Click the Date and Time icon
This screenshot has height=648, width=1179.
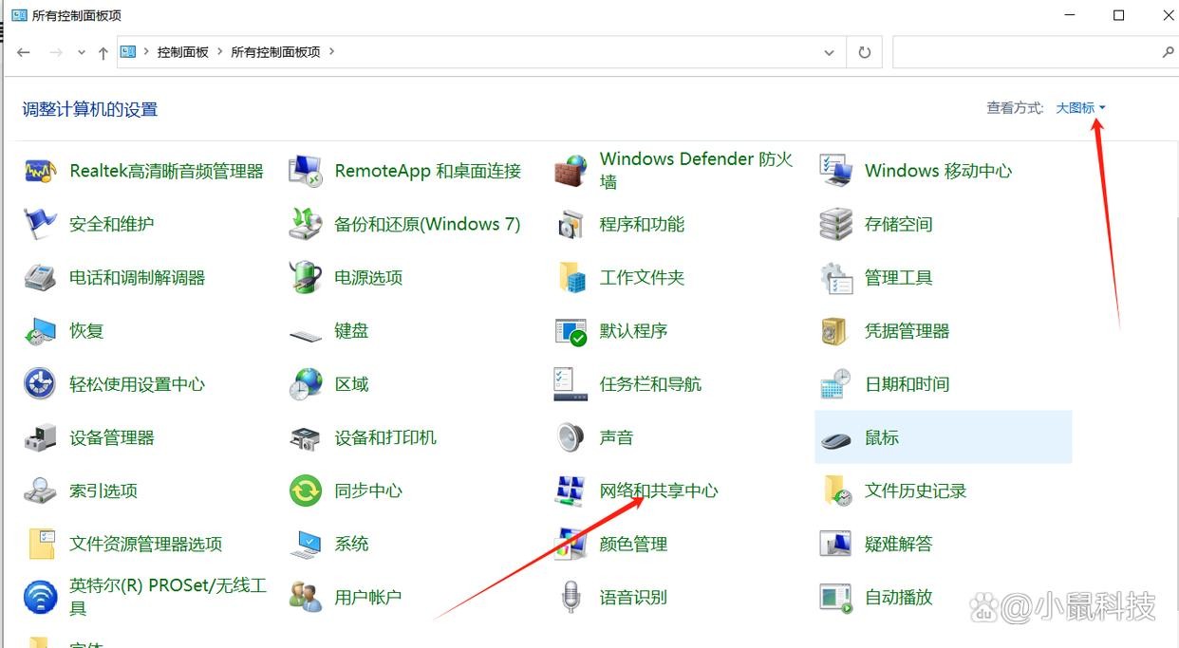835,384
